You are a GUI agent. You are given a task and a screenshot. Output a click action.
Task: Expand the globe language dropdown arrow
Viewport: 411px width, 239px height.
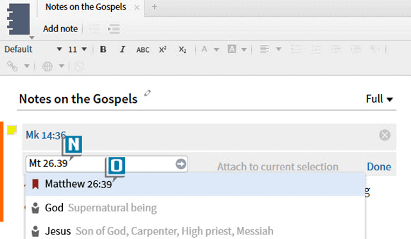[62, 66]
